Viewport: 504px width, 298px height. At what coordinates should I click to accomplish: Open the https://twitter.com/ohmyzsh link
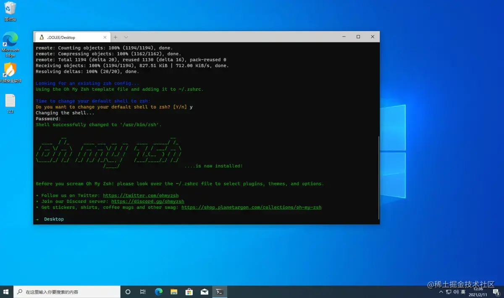[141, 196]
